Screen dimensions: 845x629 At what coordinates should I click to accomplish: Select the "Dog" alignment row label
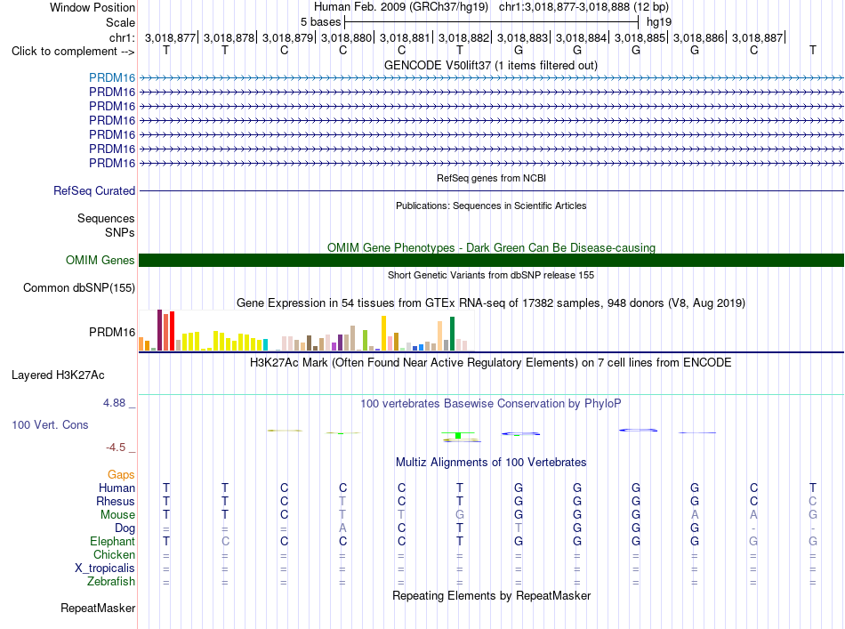125,528
